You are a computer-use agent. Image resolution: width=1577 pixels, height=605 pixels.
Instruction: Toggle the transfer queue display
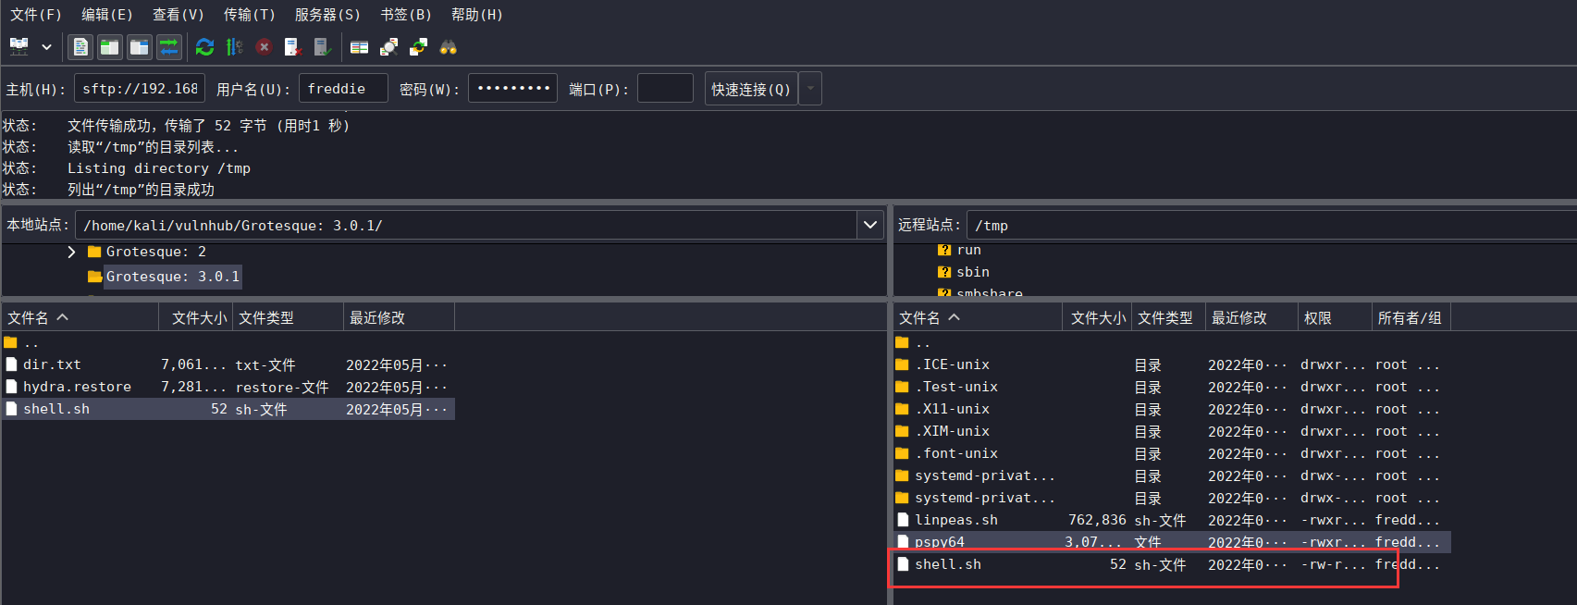click(x=169, y=46)
